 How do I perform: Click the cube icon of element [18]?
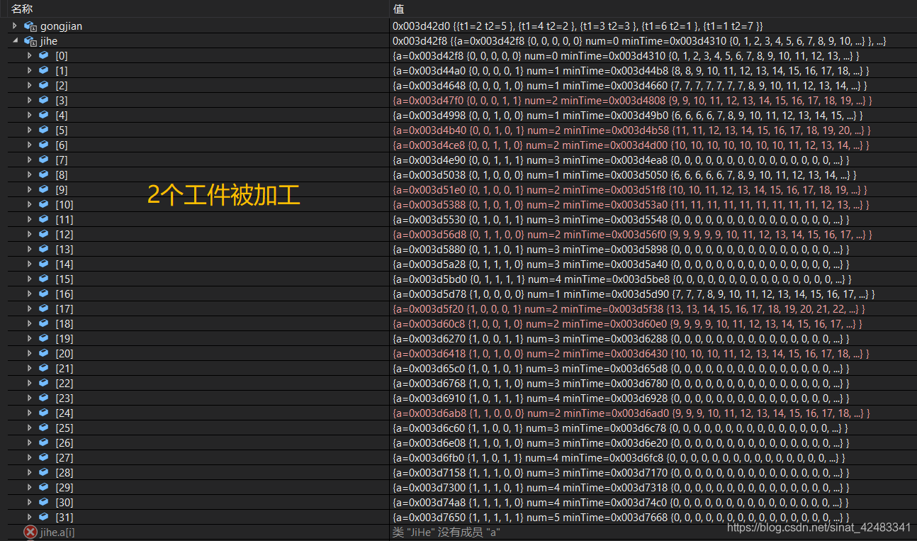(x=44, y=323)
